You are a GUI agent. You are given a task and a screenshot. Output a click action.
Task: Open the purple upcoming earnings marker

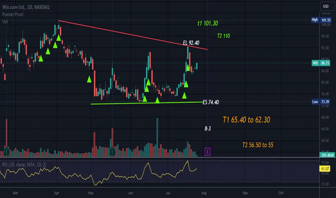click(x=207, y=152)
